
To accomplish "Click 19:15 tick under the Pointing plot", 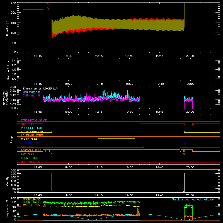I will point(99,56).
